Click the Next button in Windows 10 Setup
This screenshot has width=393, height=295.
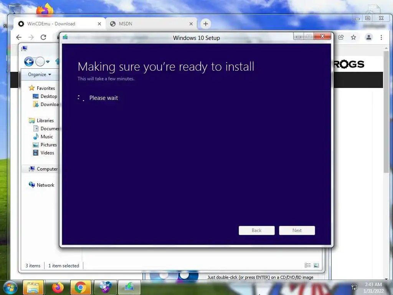click(297, 230)
